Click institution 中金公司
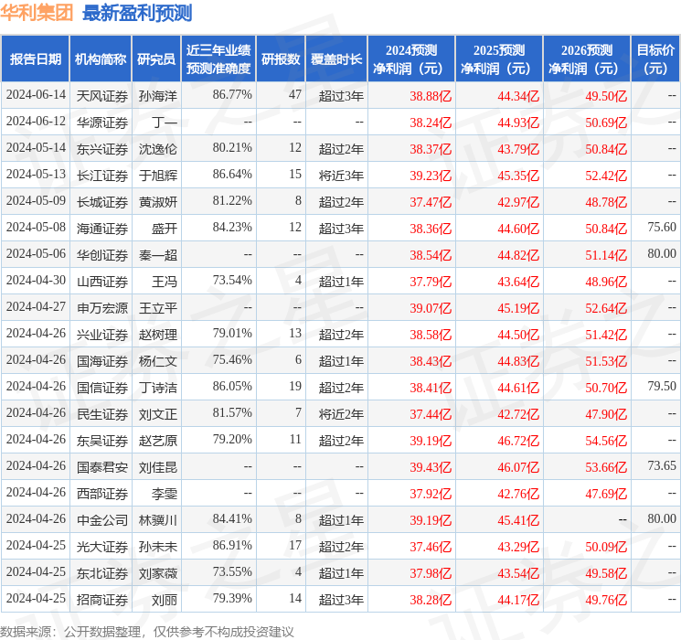Screen dimensions: 681x640 (102, 520)
